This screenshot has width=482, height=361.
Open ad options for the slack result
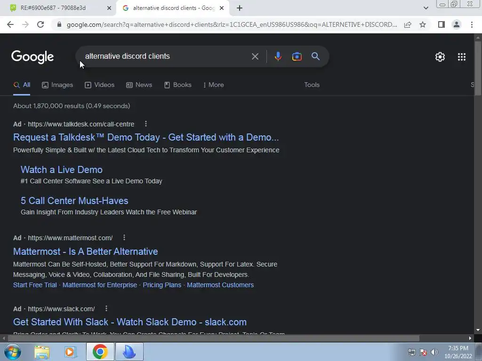coord(106,308)
